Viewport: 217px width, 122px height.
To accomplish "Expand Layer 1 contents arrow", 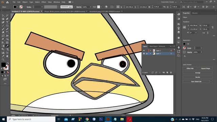I will [151, 54].
